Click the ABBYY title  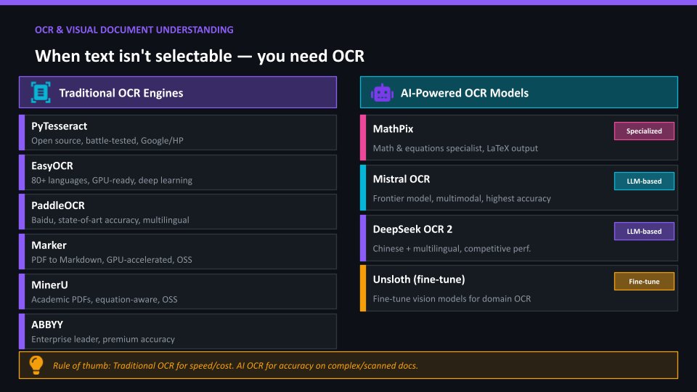tap(47, 324)
